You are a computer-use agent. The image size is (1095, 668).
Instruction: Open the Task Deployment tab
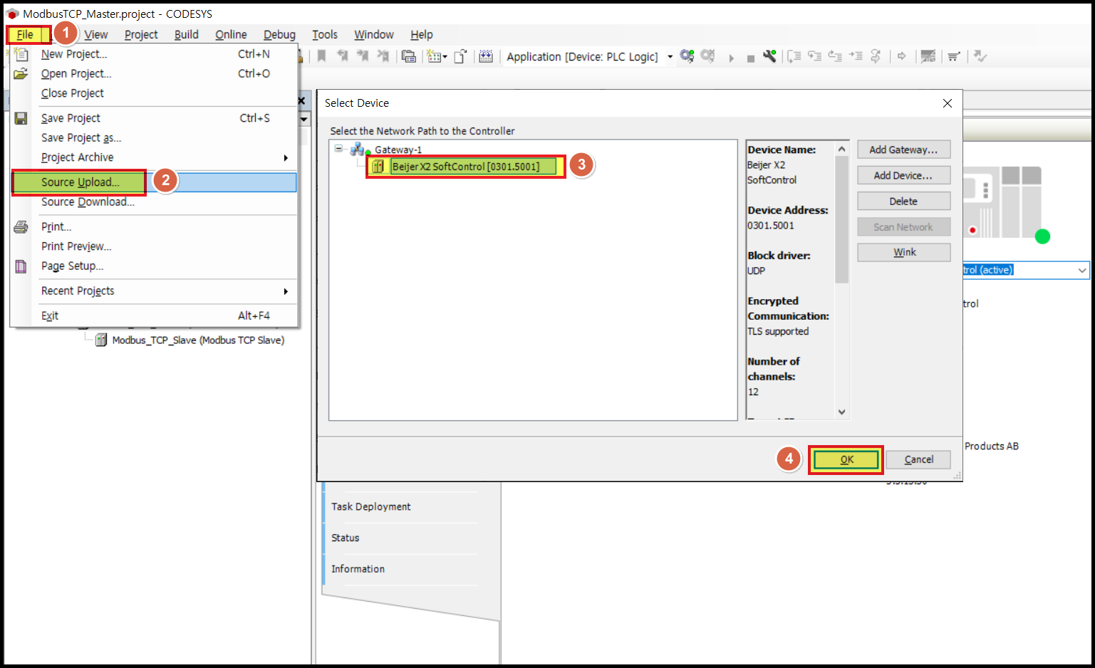pos(370,506)
